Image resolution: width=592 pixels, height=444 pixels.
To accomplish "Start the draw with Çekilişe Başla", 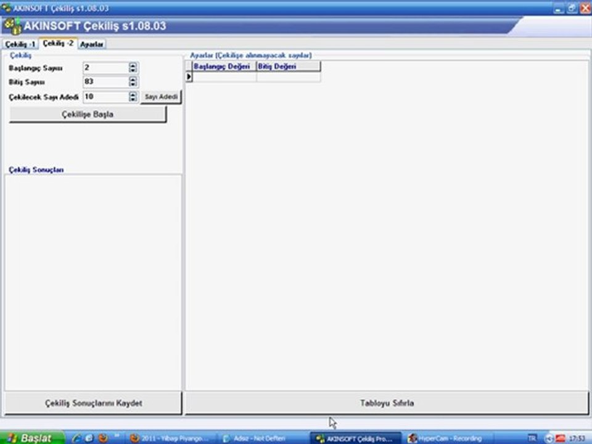I will coord(88,115).
